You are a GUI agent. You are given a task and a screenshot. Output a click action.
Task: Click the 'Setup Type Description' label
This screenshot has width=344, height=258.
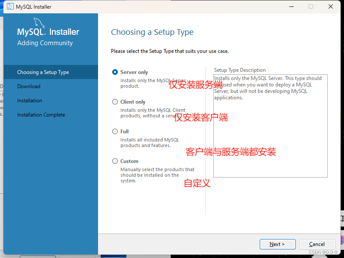coord(240,70)
